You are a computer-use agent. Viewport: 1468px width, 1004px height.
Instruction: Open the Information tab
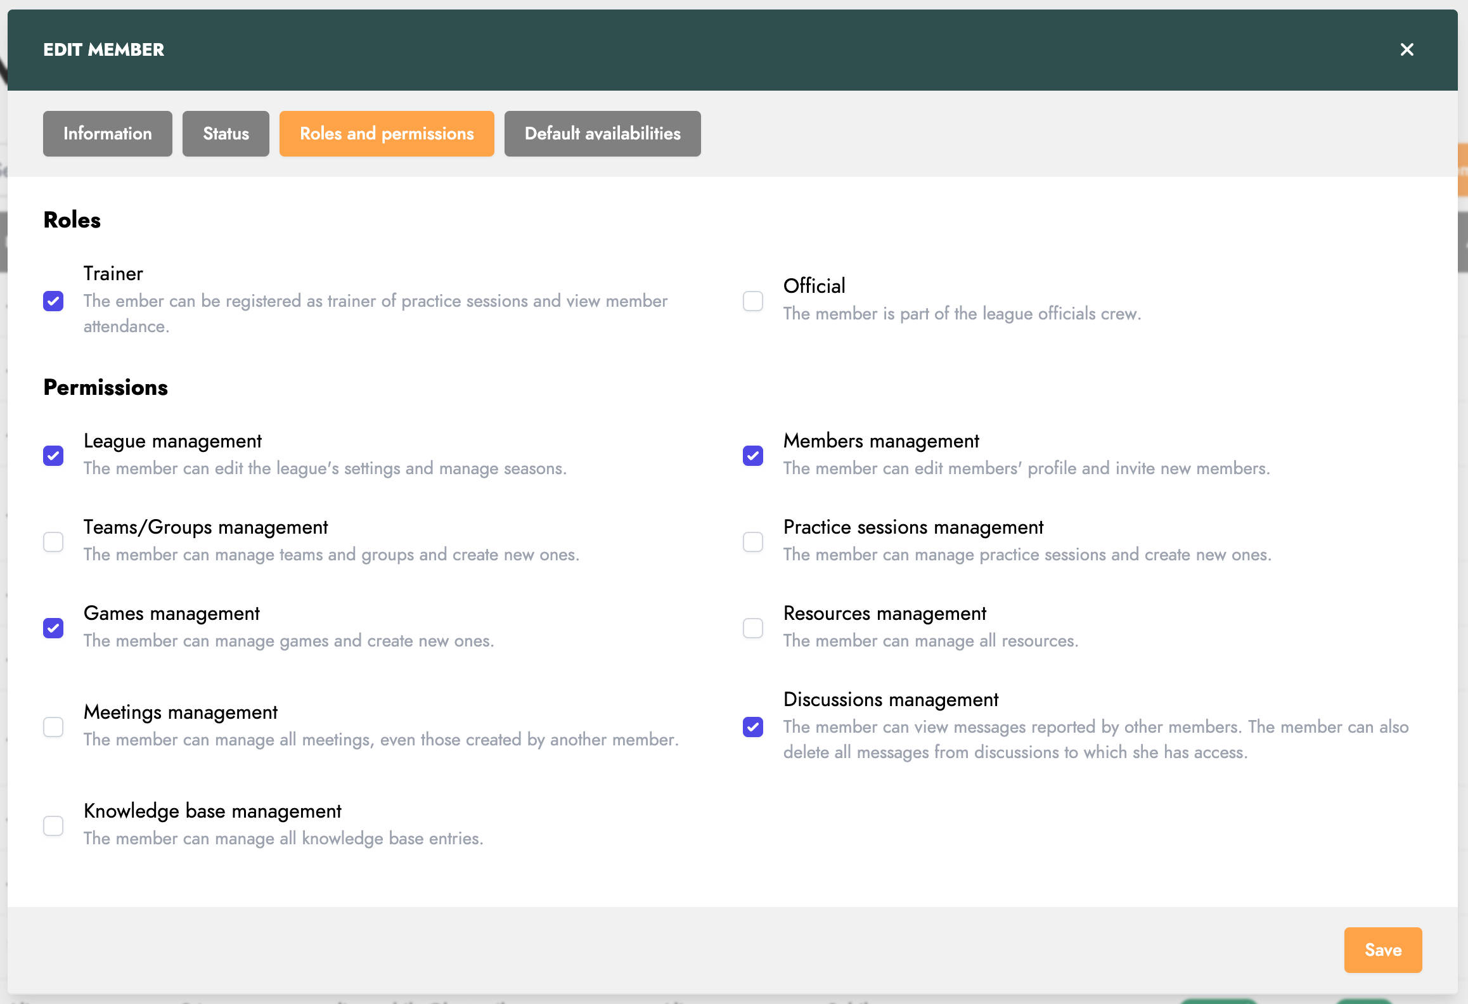point(107,134)
